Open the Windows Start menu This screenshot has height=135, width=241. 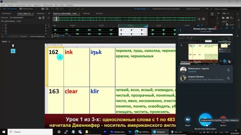4,132
